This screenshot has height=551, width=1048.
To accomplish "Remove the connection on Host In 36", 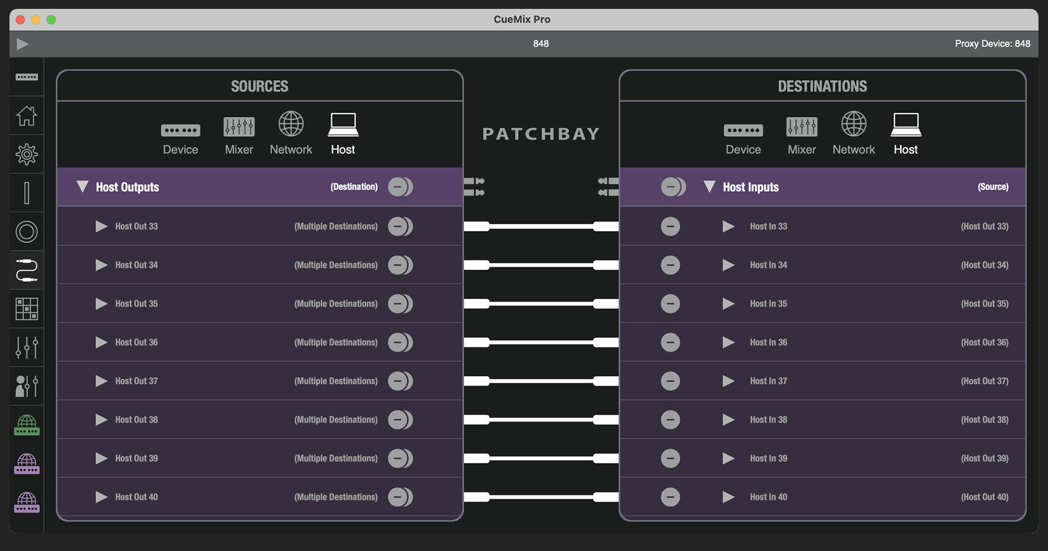I will point(670,343).
